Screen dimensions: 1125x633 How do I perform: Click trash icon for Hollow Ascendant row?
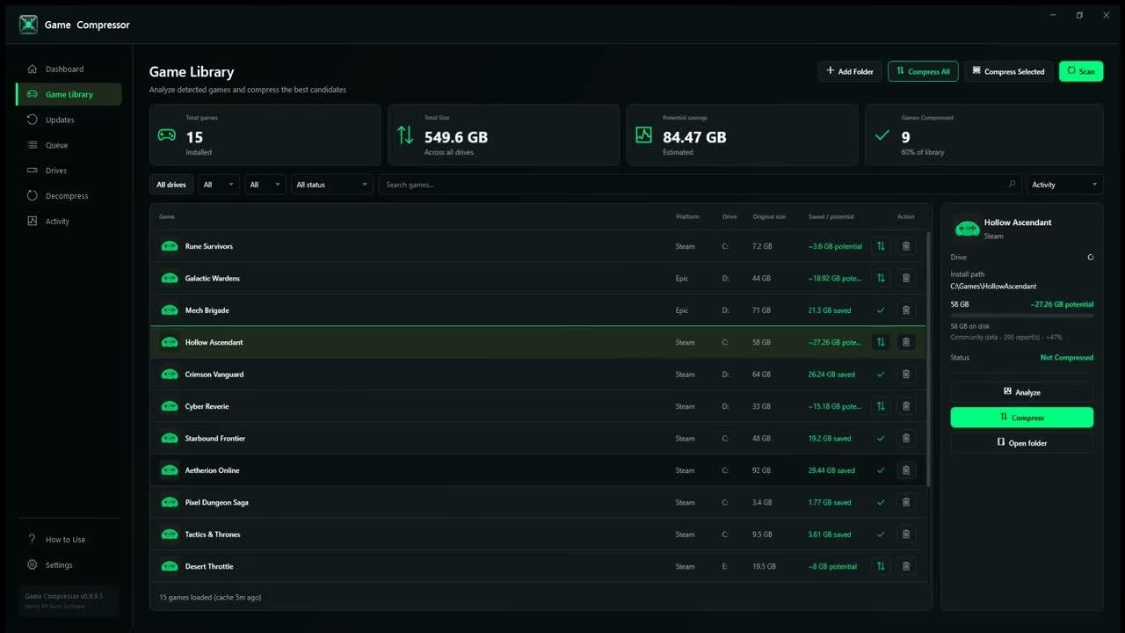click(906, 342)
